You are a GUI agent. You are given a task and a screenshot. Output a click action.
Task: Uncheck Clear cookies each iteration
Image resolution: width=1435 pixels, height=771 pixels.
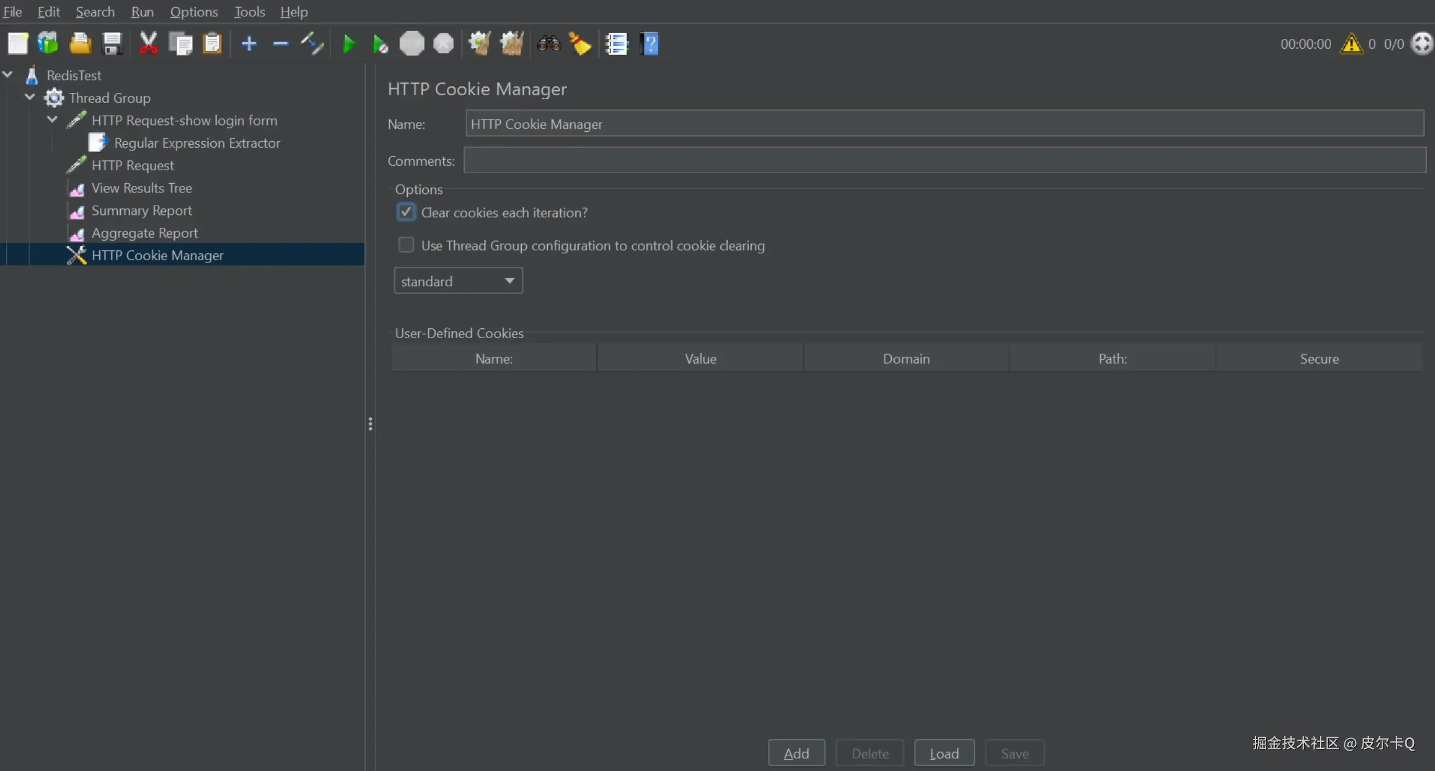click(x=406, y=212)
